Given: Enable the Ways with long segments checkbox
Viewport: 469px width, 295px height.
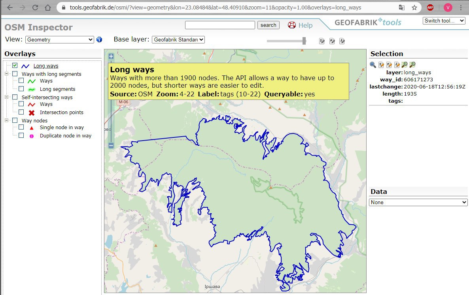Looking at the screenshot, I should [15, 73].
